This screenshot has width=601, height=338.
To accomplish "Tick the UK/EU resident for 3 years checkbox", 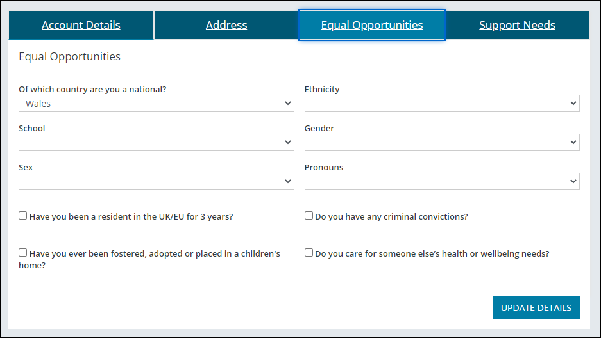I will [x=23, y=216].
